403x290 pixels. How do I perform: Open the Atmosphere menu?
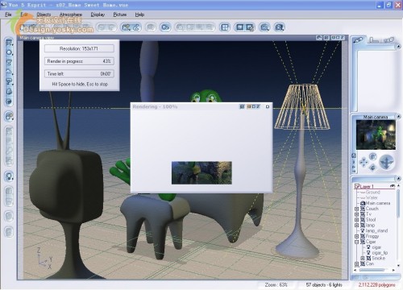point(71,14)
